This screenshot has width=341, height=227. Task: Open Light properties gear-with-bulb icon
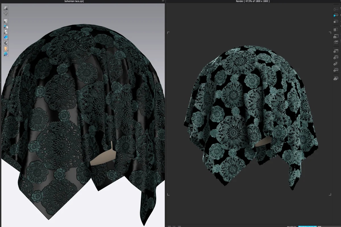[336, 64]
